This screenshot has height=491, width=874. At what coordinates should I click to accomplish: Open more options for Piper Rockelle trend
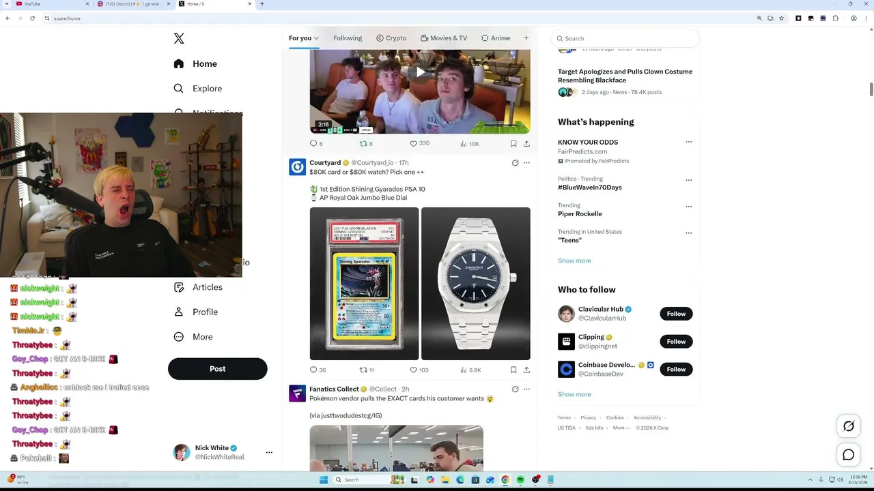[689, 207]
